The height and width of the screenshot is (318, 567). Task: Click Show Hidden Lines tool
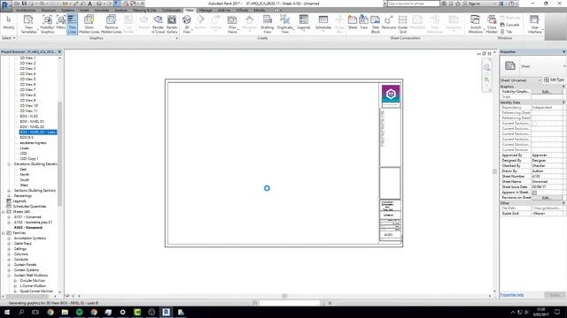(89, 24)
